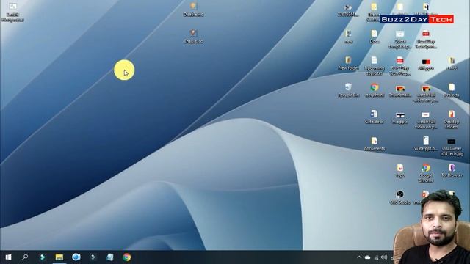The width and height of the screenshot is (470, 264).
Task: Select the Buzz2Day Tech Spea... file
Action: (x=426, y=39)
